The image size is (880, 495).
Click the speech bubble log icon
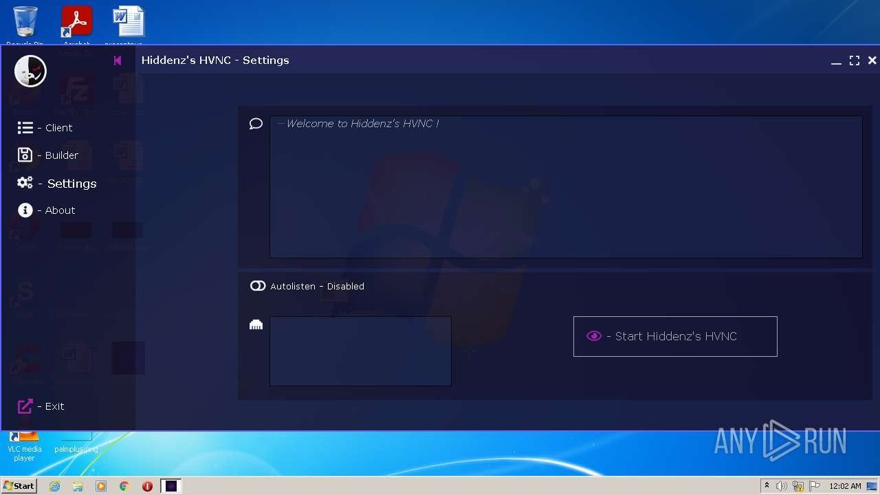tap(256, 124)
